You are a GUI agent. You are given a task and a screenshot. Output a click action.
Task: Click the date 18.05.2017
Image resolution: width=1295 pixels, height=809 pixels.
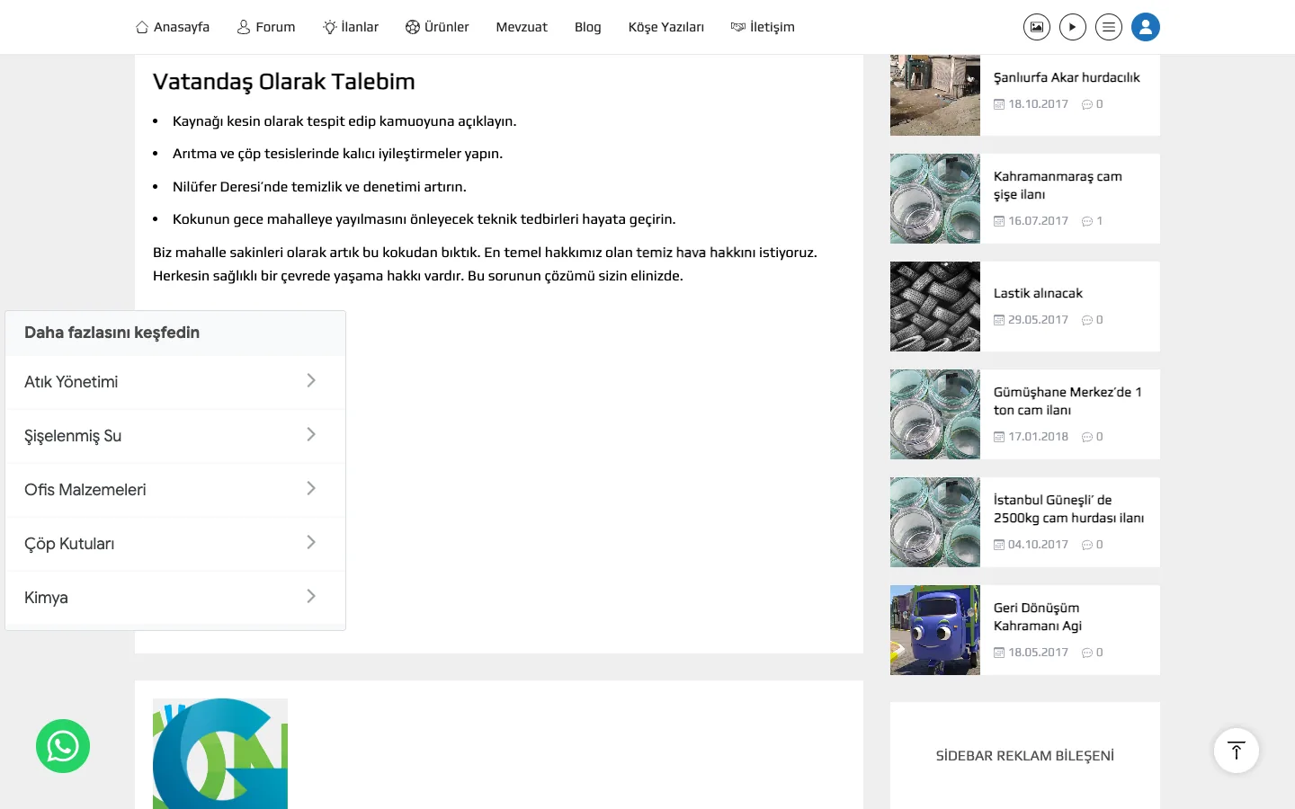1038,653
